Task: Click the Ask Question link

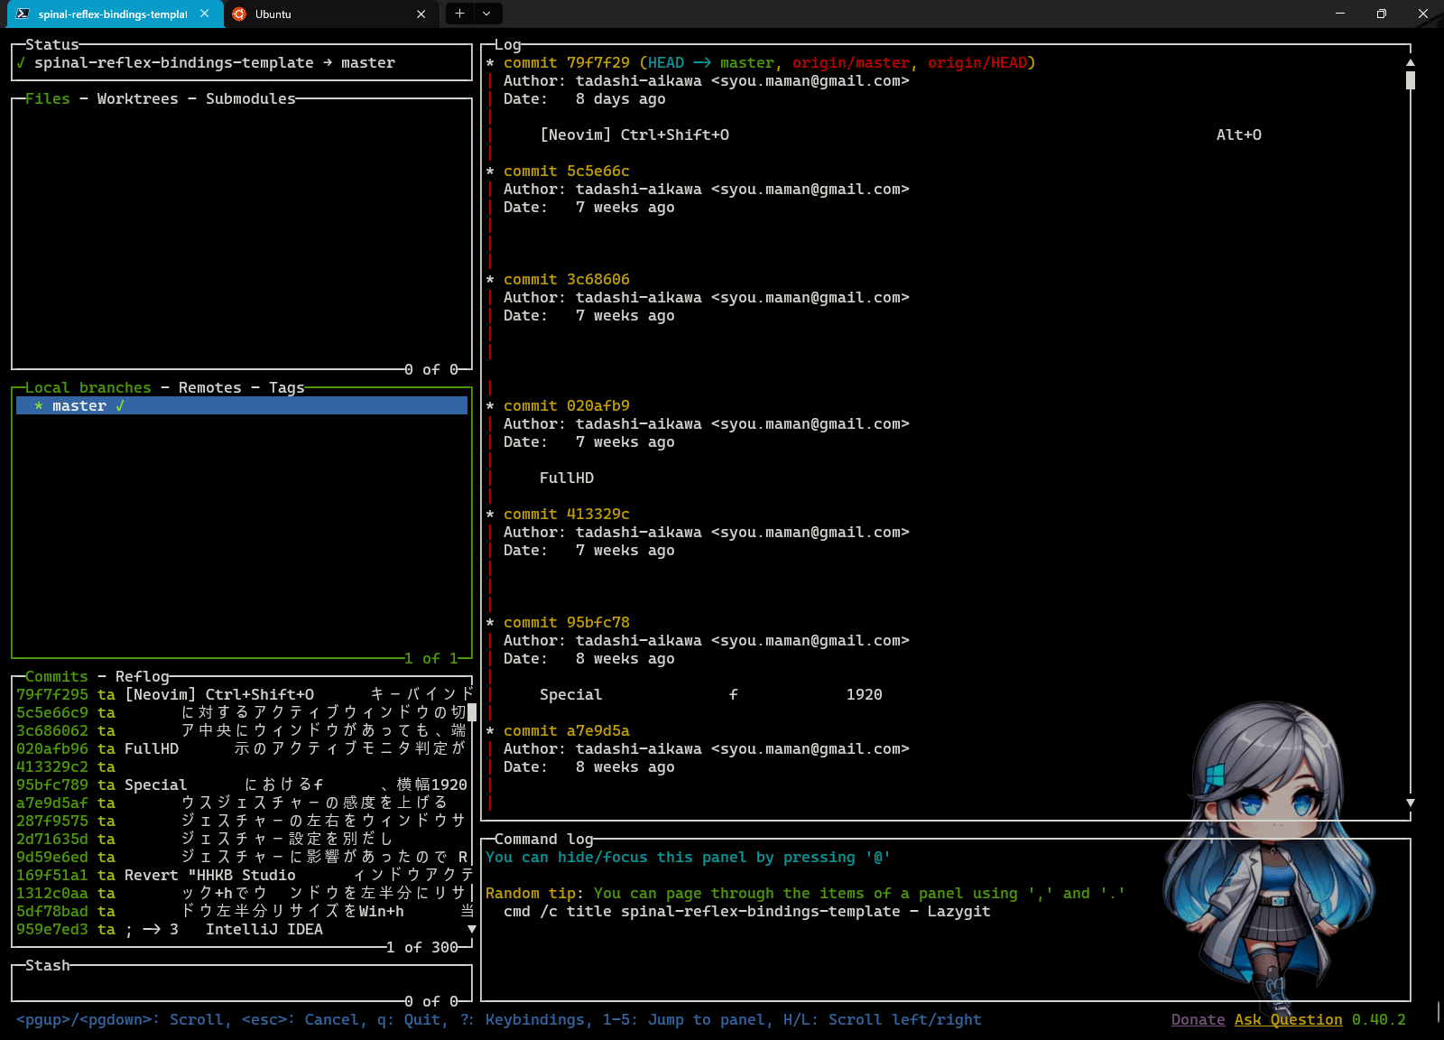Action: [x=1288, y=1019]
